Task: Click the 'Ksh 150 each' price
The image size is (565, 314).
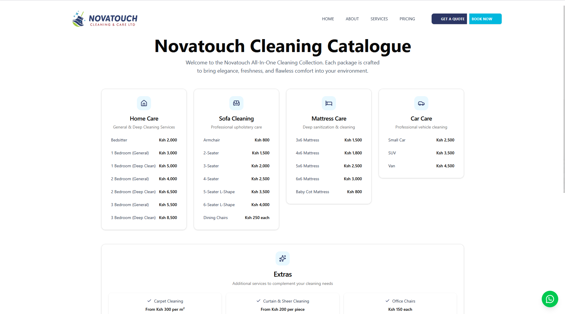Action: point(400,309)
